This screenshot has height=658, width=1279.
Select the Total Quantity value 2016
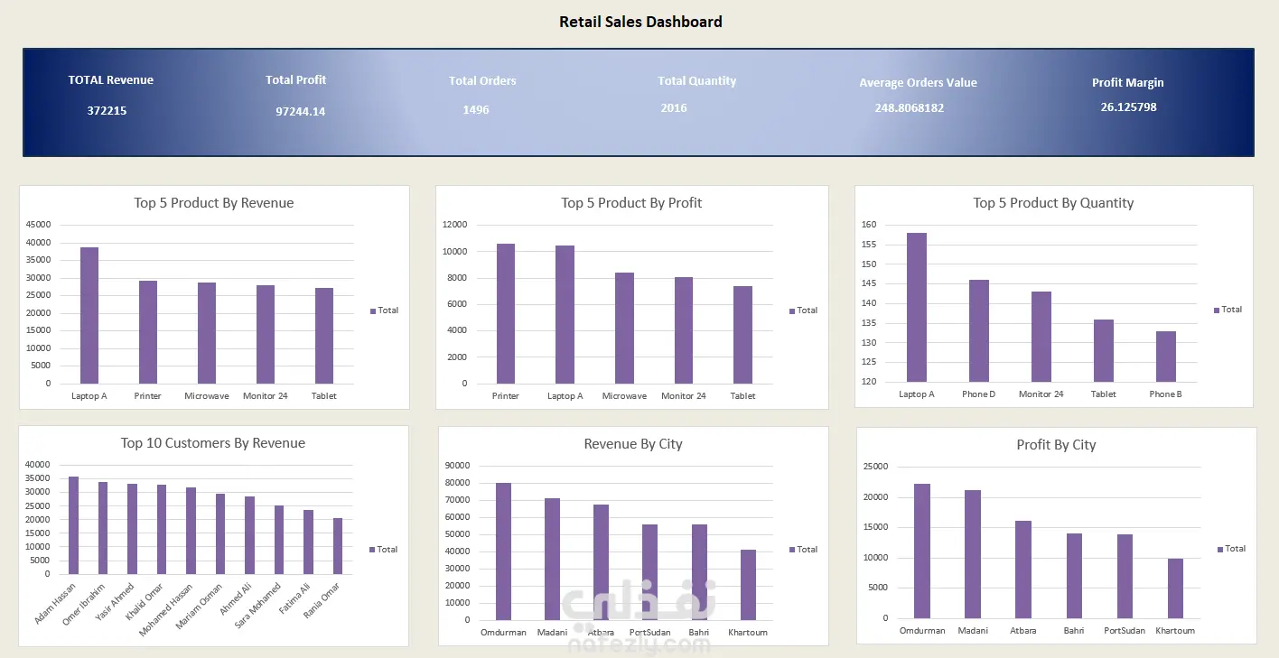point(674,108)
